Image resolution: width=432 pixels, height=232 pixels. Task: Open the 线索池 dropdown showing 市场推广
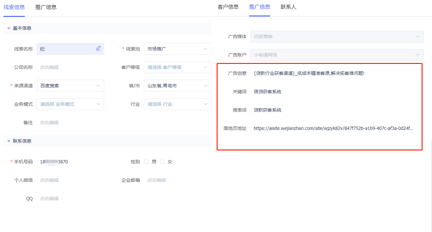tap(178, 49)
